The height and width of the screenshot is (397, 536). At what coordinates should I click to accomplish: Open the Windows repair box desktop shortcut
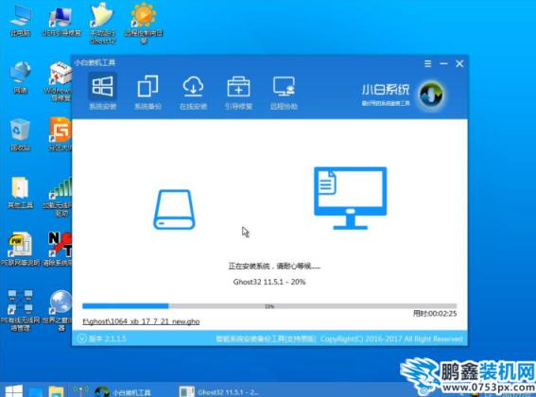pyautogui.click(x=59, y=81)
